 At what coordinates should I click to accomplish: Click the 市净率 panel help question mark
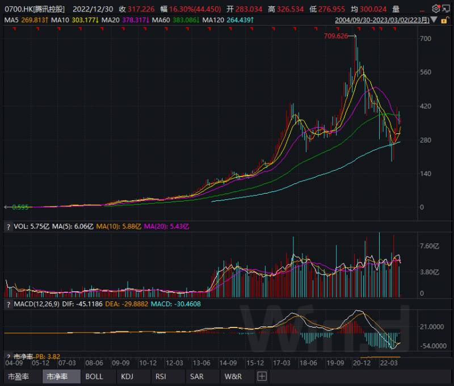(9, 356)
